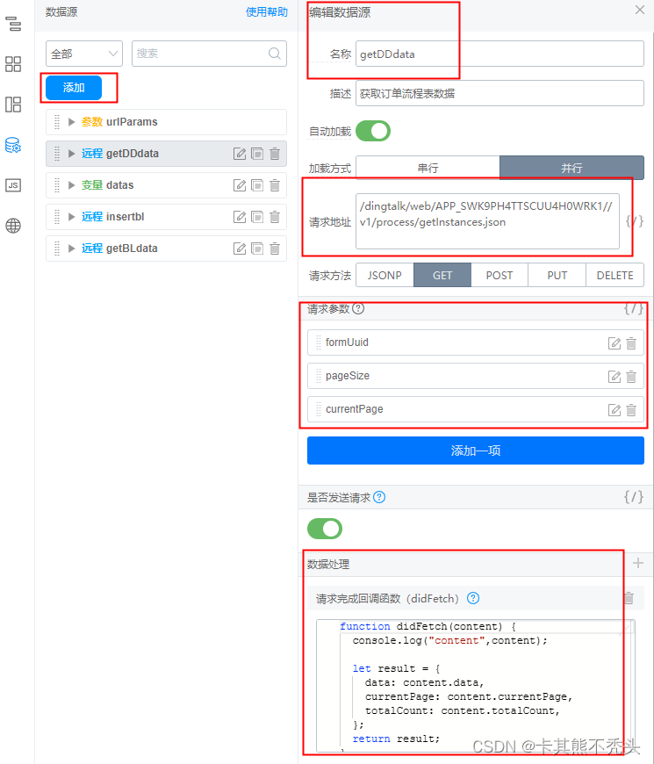Toggle the 是否发送请求 switch

click(325, 529)
